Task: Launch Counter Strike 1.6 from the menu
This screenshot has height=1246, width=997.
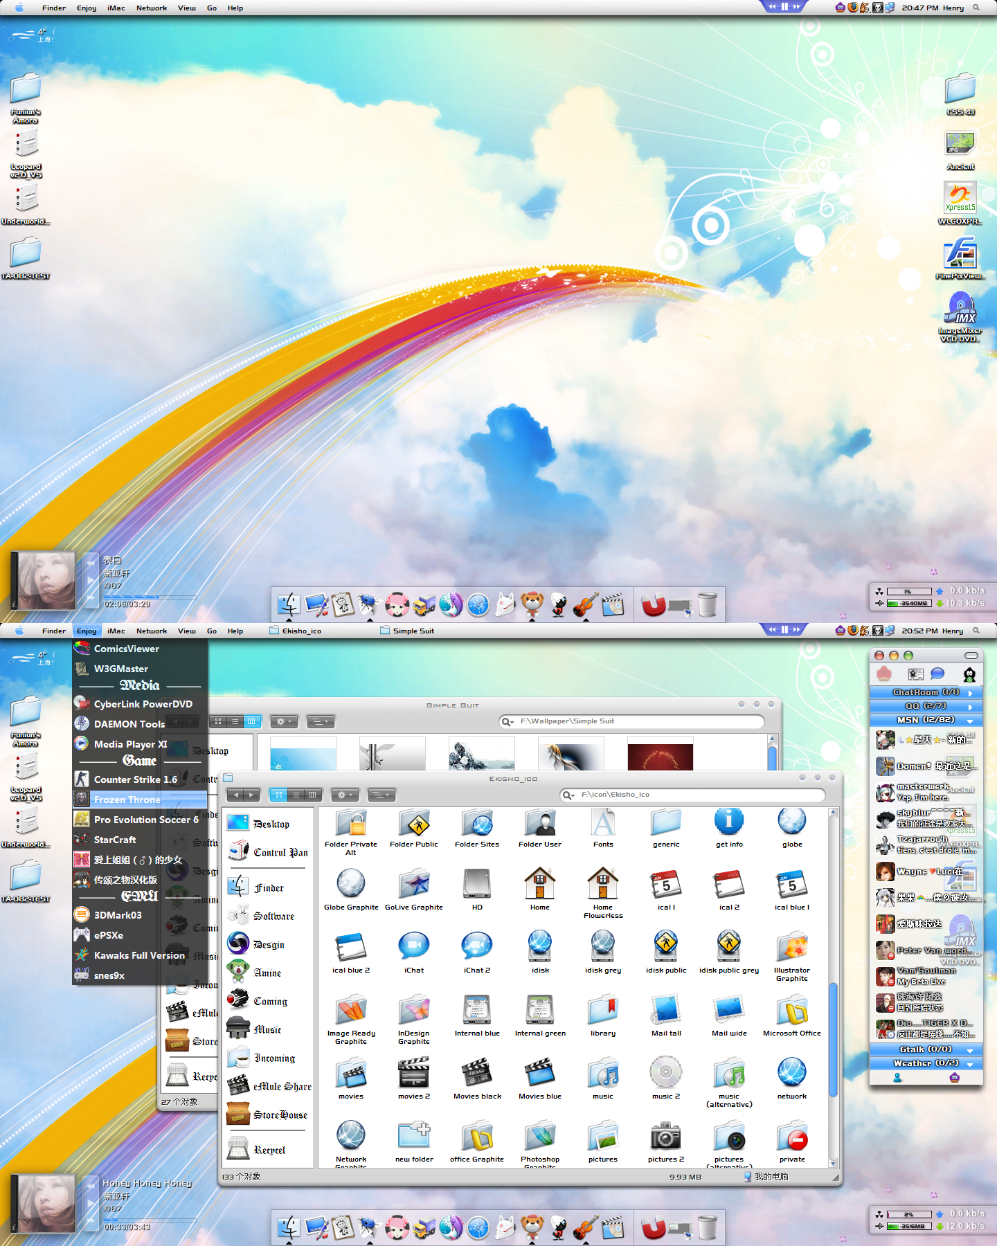Action: pyautogui.click(x=140, y=779)
